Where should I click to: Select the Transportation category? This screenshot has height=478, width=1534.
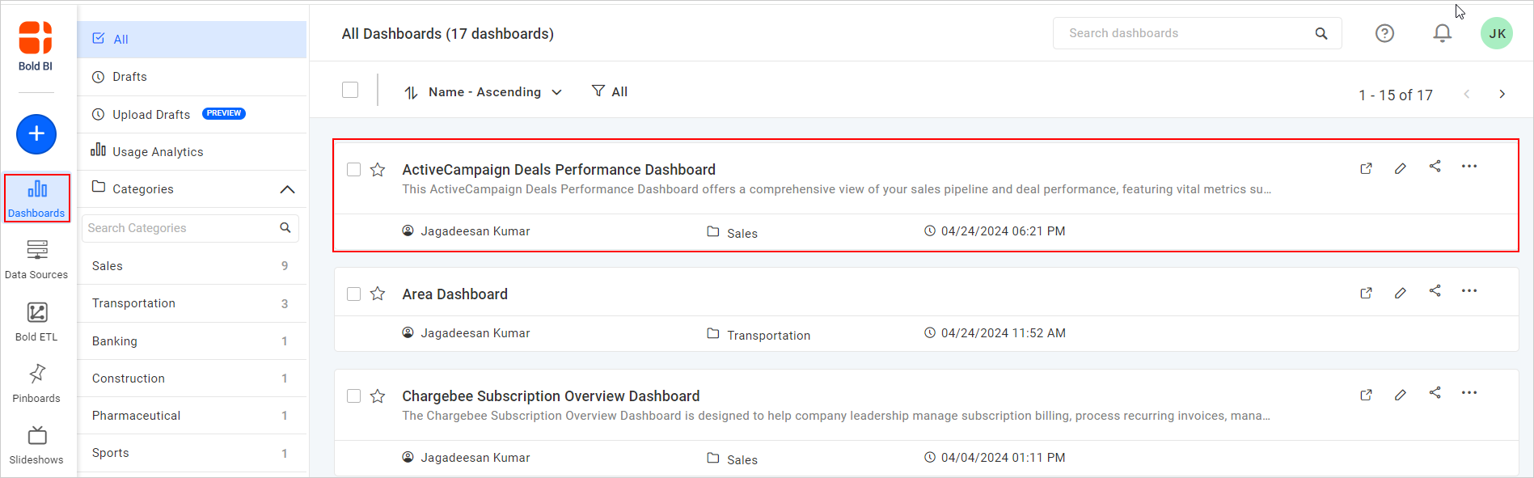coord(192,303)
